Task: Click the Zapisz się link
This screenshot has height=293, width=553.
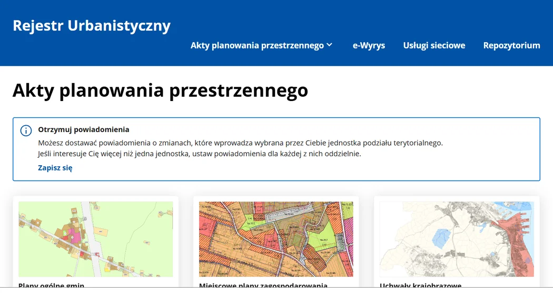Action: tap(55, 168)
